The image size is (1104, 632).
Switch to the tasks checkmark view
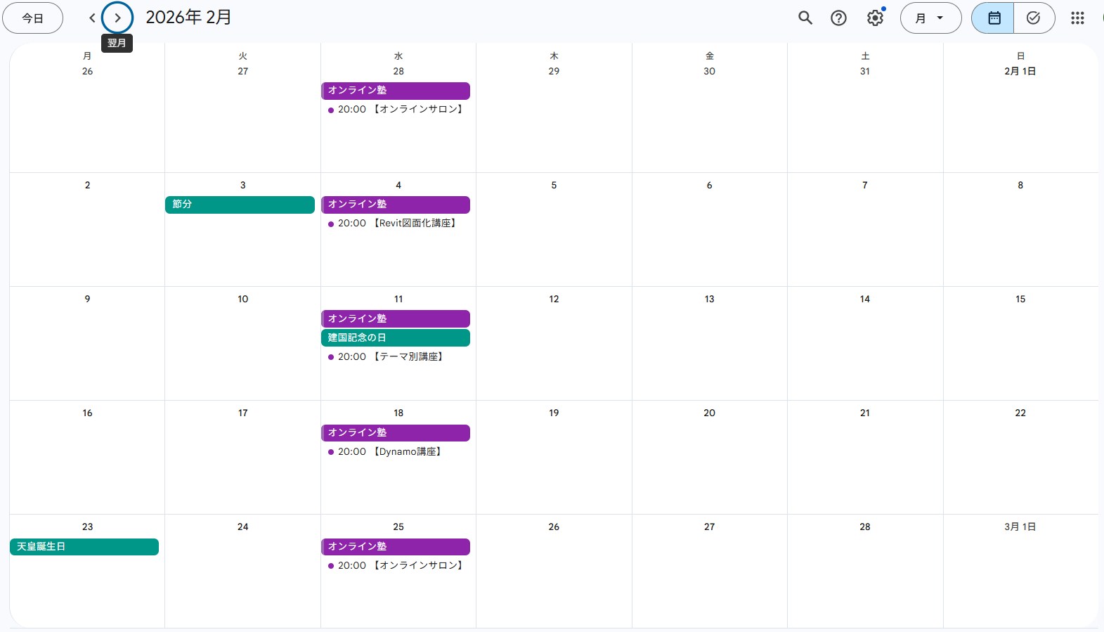1033,18
